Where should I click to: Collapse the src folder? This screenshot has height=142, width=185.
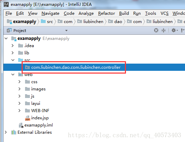(13, 60)
